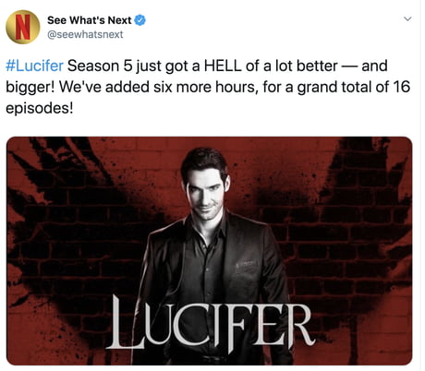Click the number 16 in tweet text
Image resolution: width=425 pixels, height=371 pixels.
(x=402, y=87)
